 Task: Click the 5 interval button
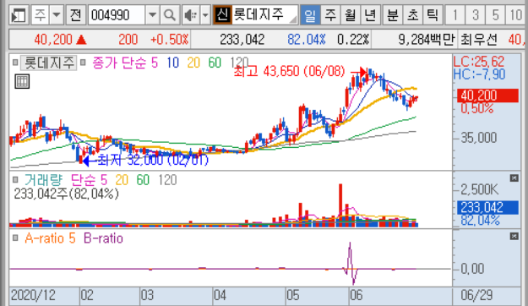(495, 15)
